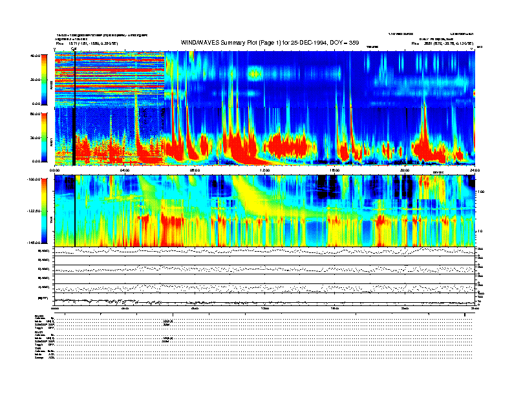Click 16:00 time label under RAD1 spectrogram
Viewport: 512px width, 396px height.
click(x=335, y=170)
